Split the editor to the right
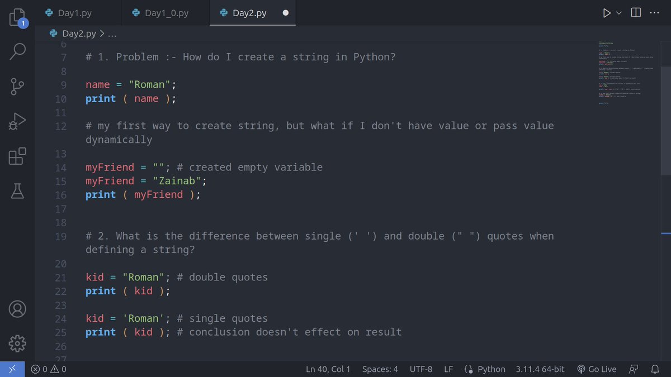This screenshot has width=671, height=377. coord(636,13)
